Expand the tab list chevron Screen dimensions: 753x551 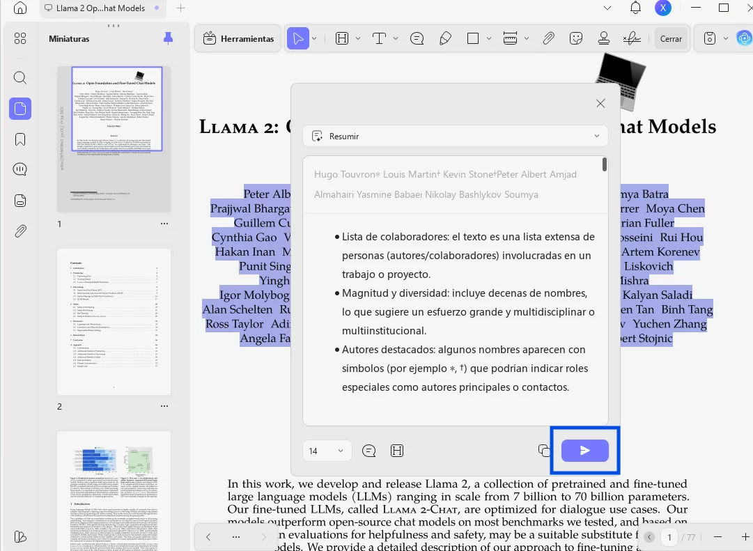[x=607, y=8]
